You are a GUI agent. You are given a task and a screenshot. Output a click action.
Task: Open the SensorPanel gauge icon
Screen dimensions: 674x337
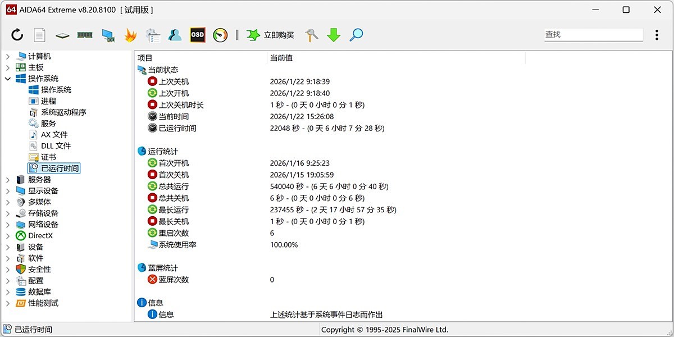click(220, 35)
